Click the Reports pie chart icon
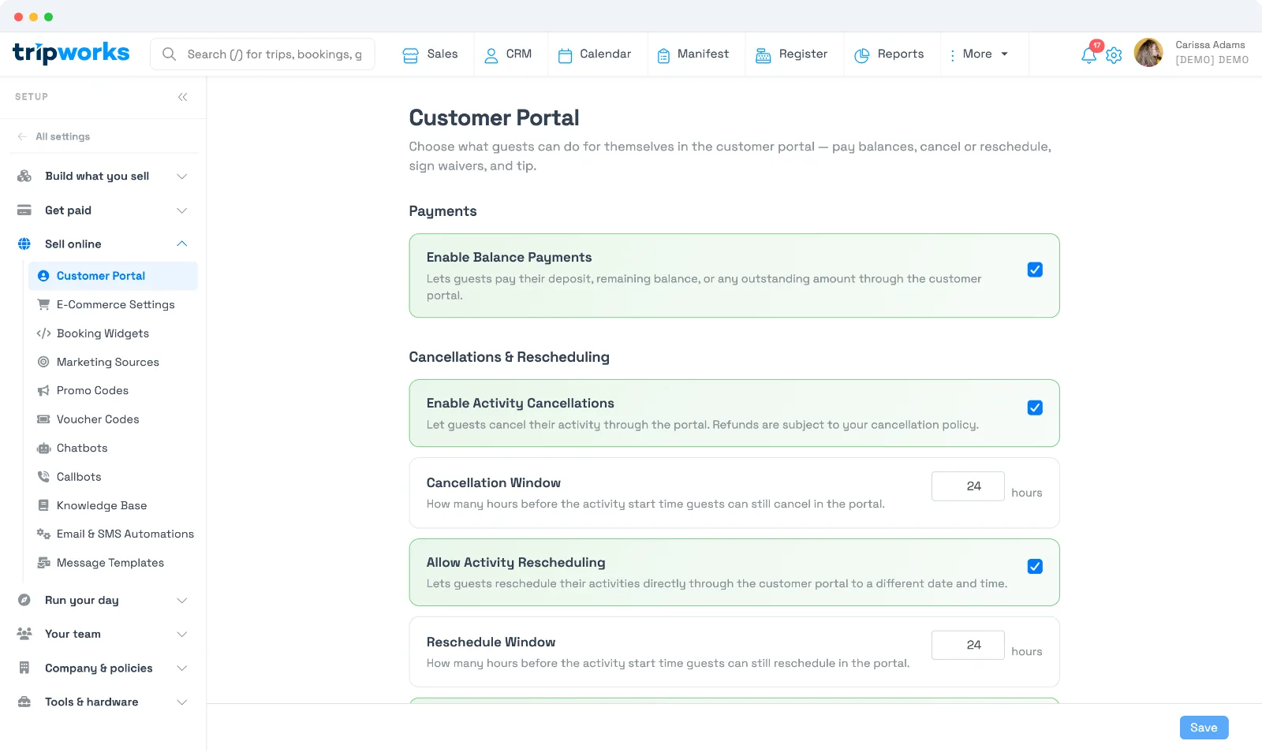This screenshot has width=1262, height=752. coord(862,55)
